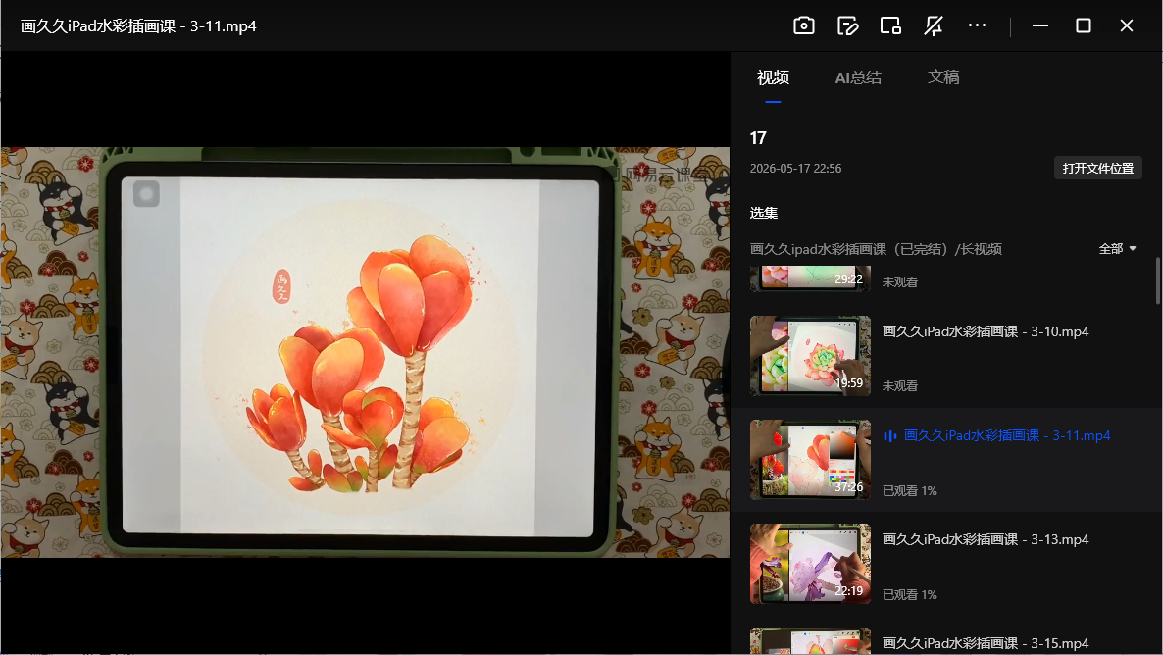This screenshot has height=655, width=1163.
Task: Click the 打开文件位置 button
Action: coord(1097,168)
